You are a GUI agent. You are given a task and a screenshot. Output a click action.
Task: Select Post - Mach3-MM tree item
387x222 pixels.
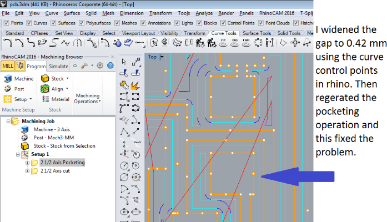pos(53,138)
